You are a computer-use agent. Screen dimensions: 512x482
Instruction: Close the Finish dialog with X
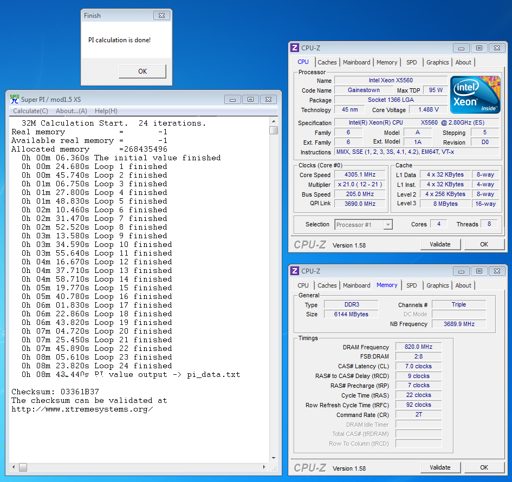pyautogui.click(x=161, y=15)
